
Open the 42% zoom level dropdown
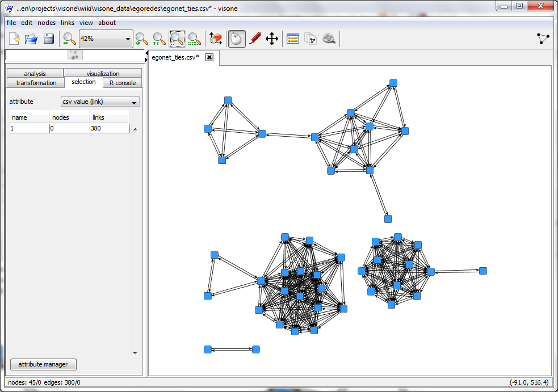tap(106, 39)
